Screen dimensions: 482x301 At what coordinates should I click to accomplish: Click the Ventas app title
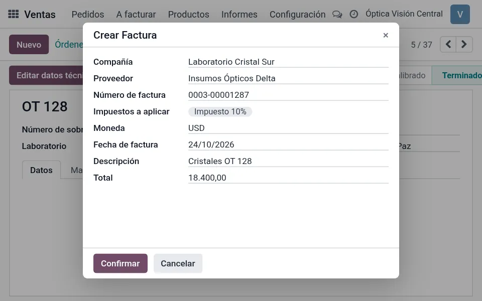[x=40, y=14]
